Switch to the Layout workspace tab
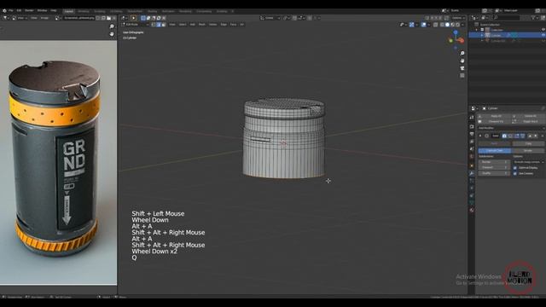The height and width of the screenshot is (307, 546). (x=68, y=11)
